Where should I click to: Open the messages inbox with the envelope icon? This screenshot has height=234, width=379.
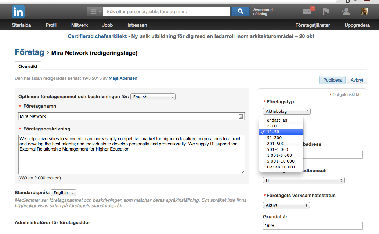(306, 11)
